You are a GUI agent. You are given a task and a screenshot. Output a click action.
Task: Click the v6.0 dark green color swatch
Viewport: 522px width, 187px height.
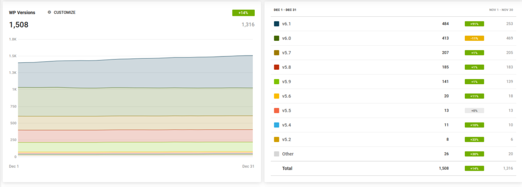pos(276,38)
